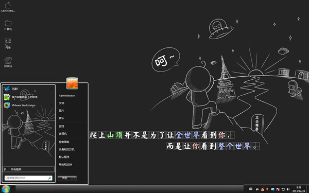Screen dimensions: 309x193
Task: Open the shutdown options arrow
Action: tap(74, 178)
